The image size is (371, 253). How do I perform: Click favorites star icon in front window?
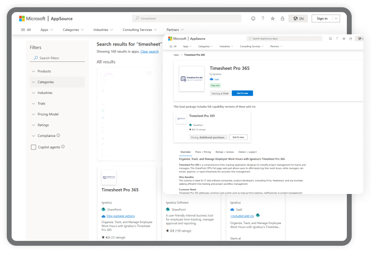[x=344, y=39]
